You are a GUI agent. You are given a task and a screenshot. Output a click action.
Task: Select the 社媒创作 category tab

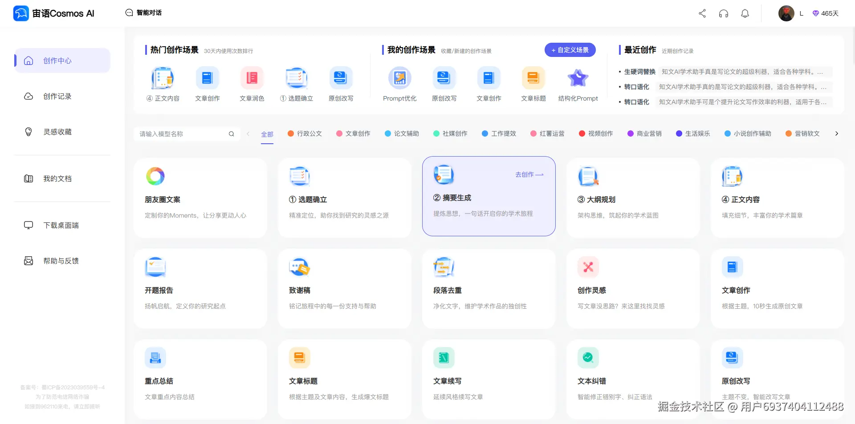(x=451, y=133)
